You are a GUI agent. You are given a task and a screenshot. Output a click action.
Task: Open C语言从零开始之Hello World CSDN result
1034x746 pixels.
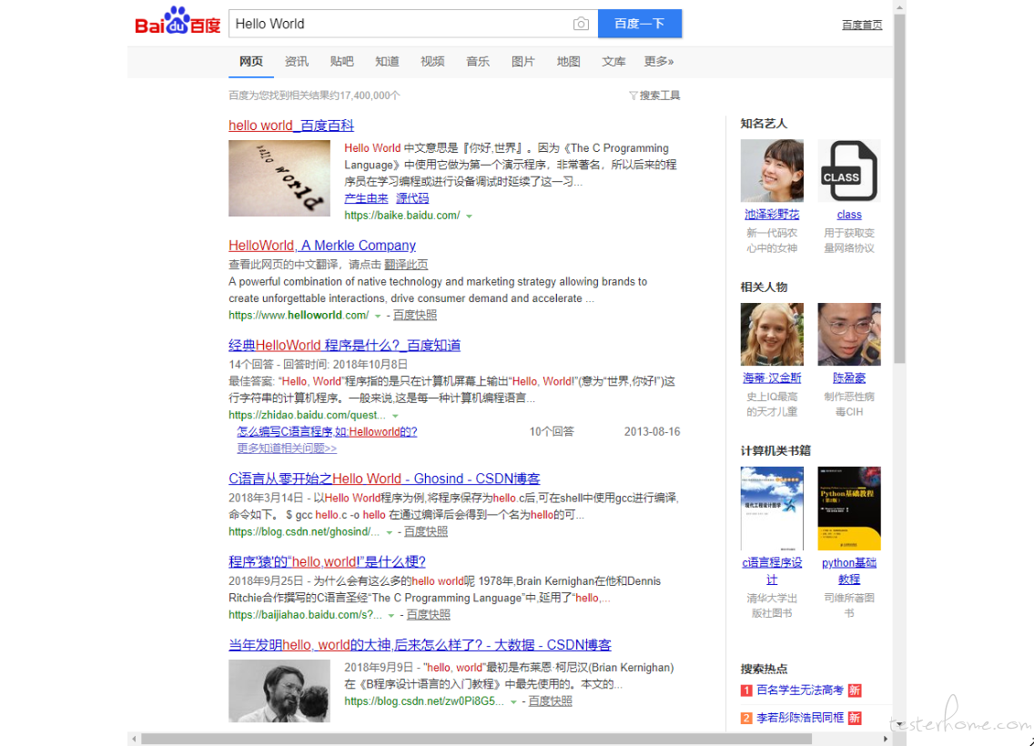pyautogui.click(x=384, y=479)
